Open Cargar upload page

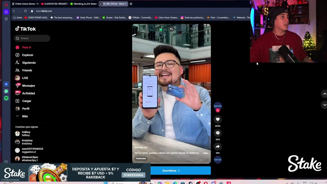[24, 101]
